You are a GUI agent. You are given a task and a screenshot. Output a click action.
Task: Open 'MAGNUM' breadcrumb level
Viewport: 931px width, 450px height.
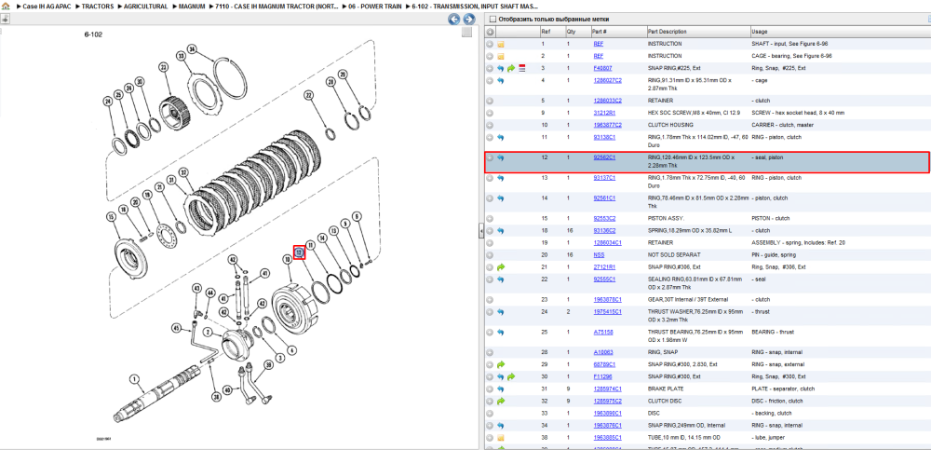pyautogui.click(x=192, y=6)
